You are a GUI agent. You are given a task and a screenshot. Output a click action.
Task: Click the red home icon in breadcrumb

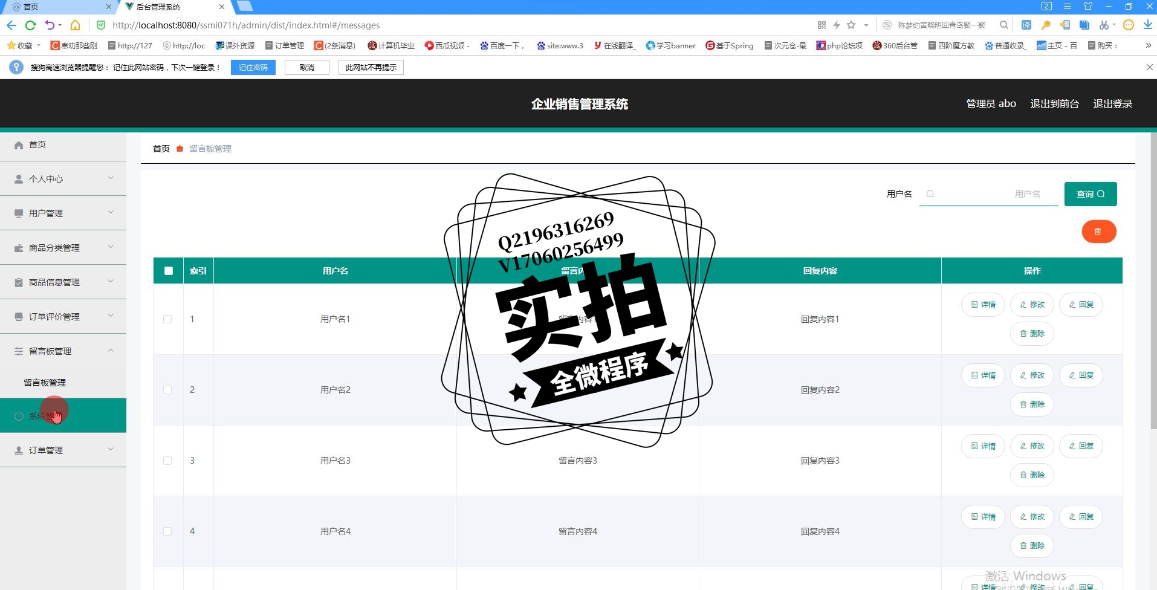click(180, 149)
